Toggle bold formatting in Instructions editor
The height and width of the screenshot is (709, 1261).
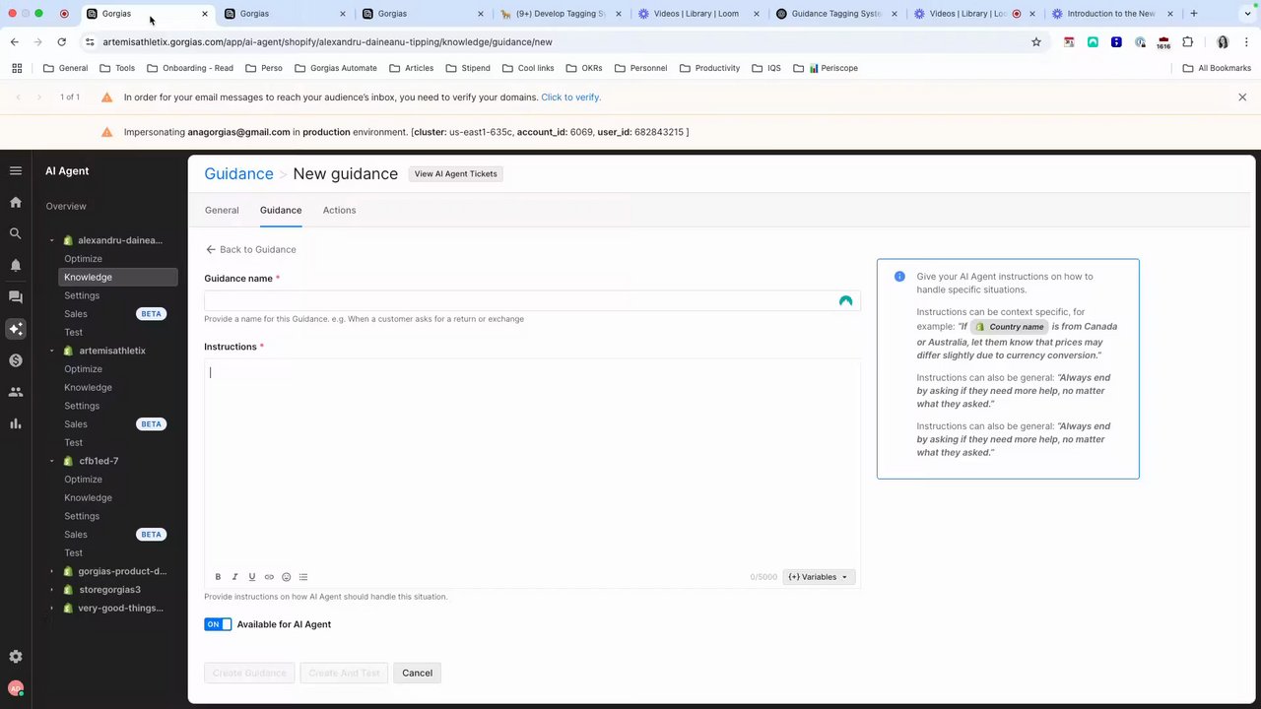coord(218,577)
